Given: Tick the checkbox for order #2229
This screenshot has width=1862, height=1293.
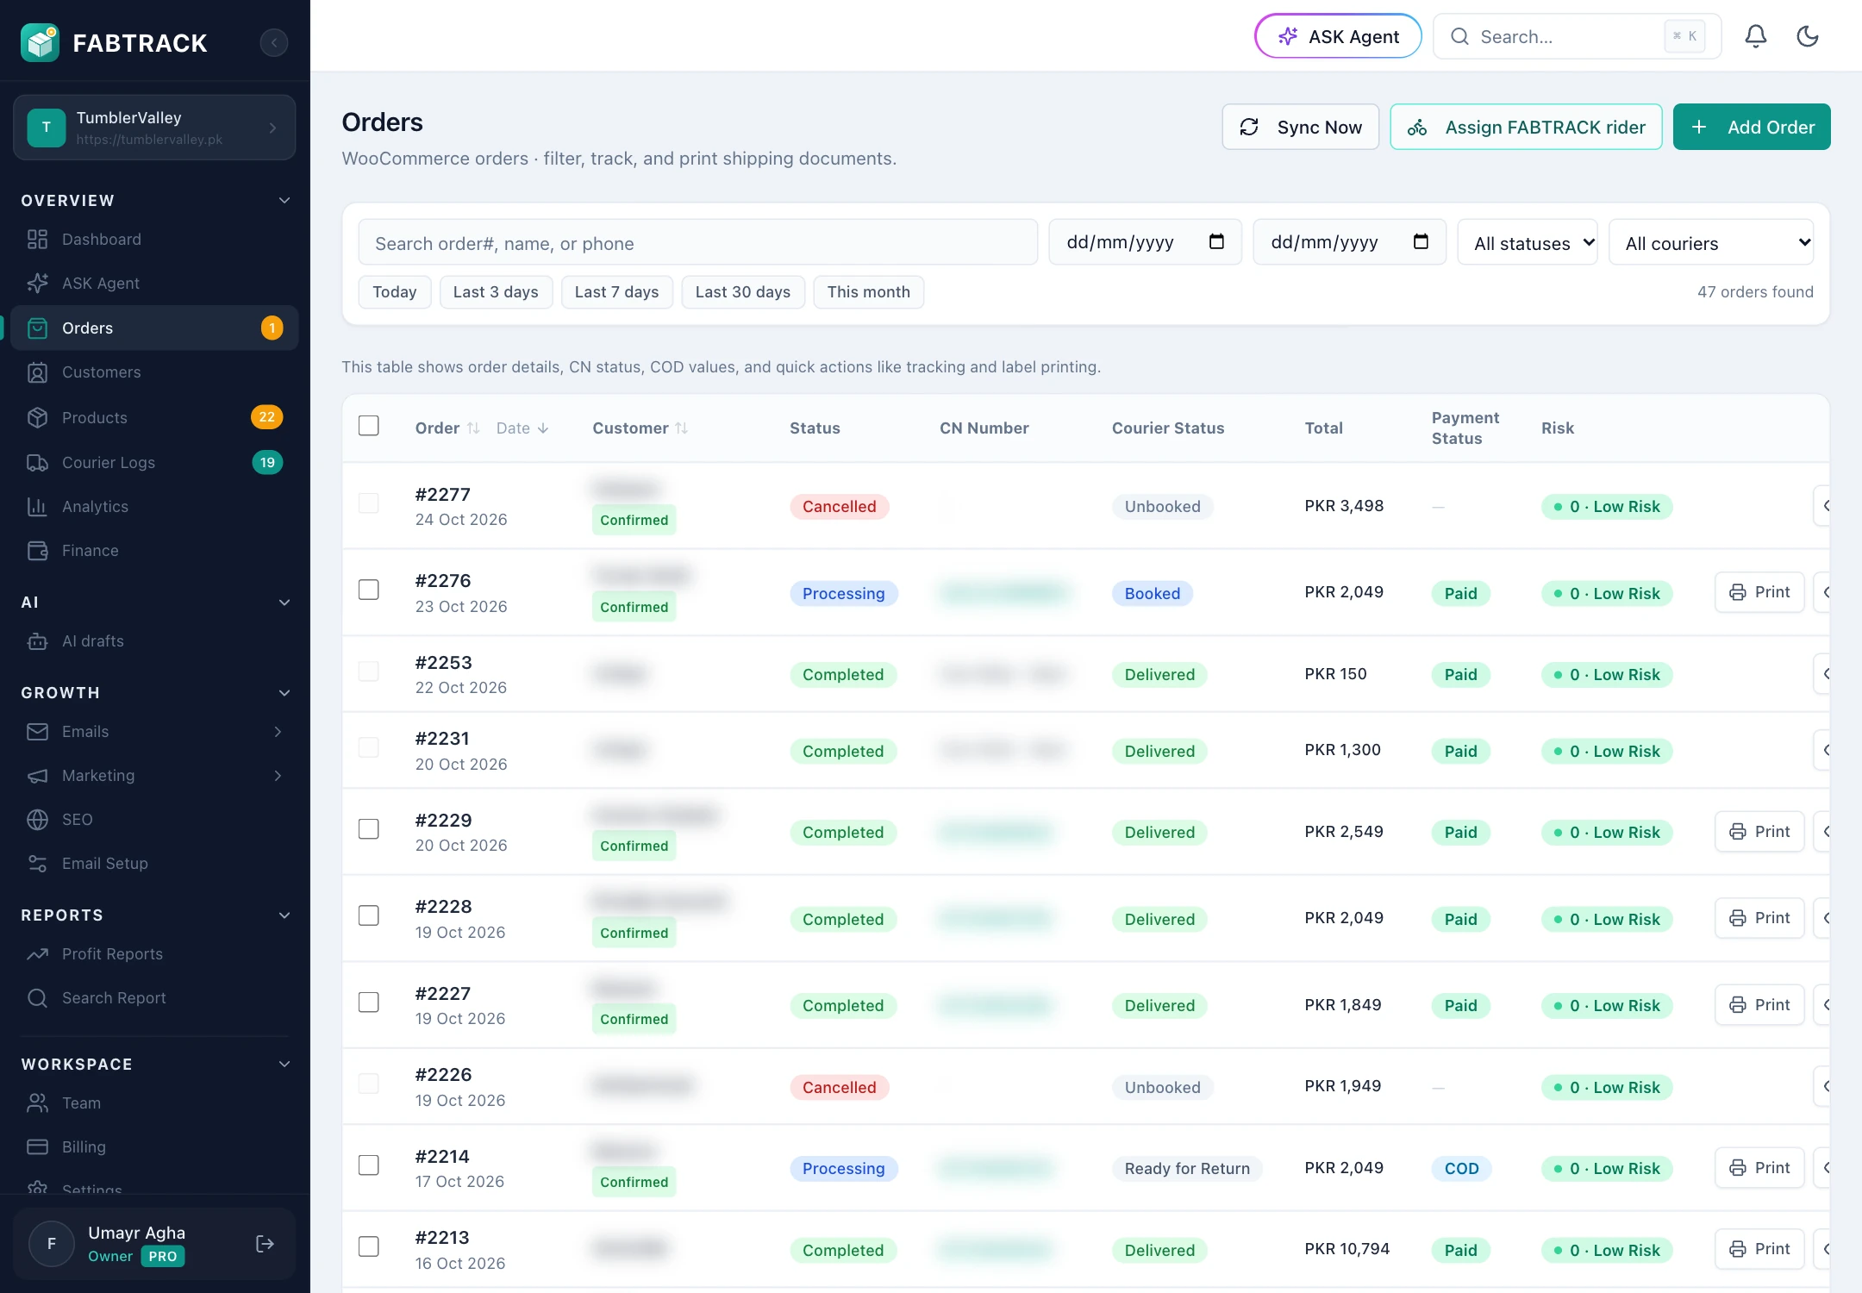Looking at the screenshot, I should [x=368, y=829].
